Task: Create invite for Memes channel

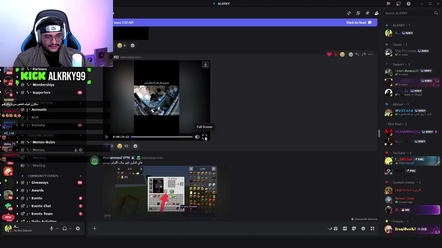Action: pyautogui.click(x=76, y=150)
